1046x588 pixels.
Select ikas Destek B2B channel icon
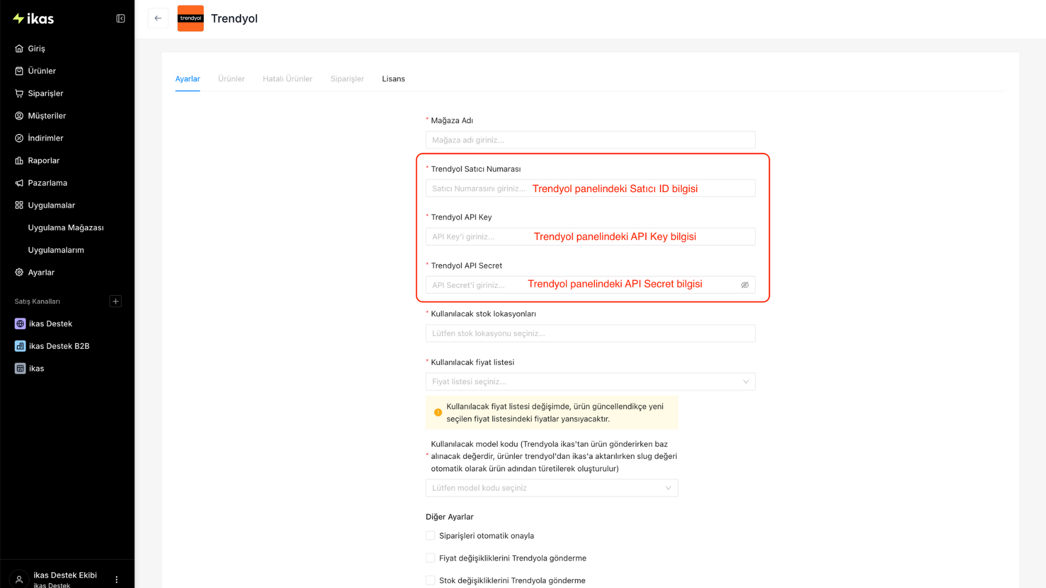20,346
